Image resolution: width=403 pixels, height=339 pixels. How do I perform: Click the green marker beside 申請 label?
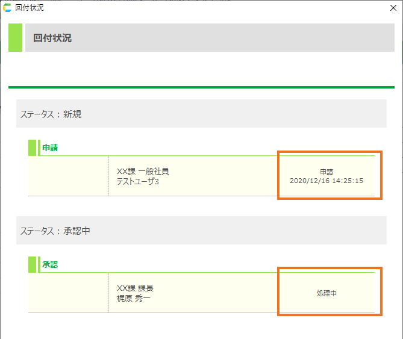point(33,148)
